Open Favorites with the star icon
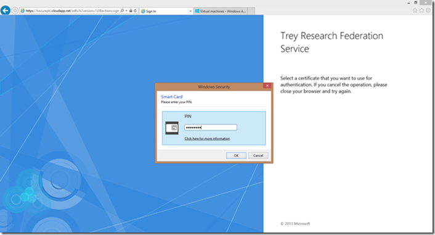 pos(421,10)
